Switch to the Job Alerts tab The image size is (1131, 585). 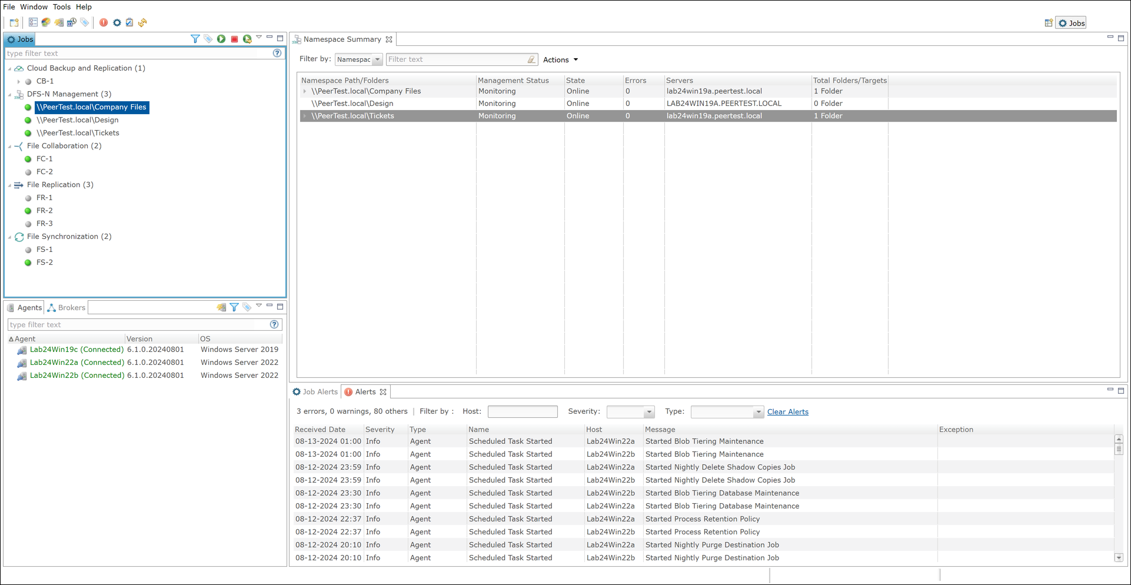point(315,392)
